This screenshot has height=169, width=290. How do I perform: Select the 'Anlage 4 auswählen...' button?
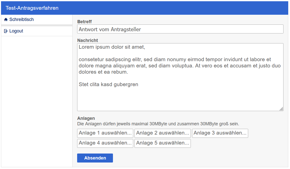[105, 143]
